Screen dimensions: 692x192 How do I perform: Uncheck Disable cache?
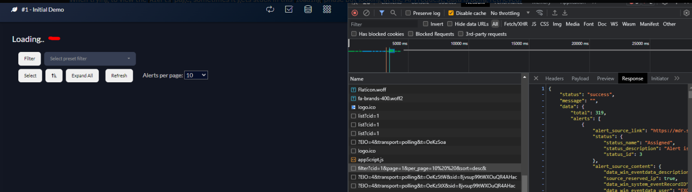[451, 13]
